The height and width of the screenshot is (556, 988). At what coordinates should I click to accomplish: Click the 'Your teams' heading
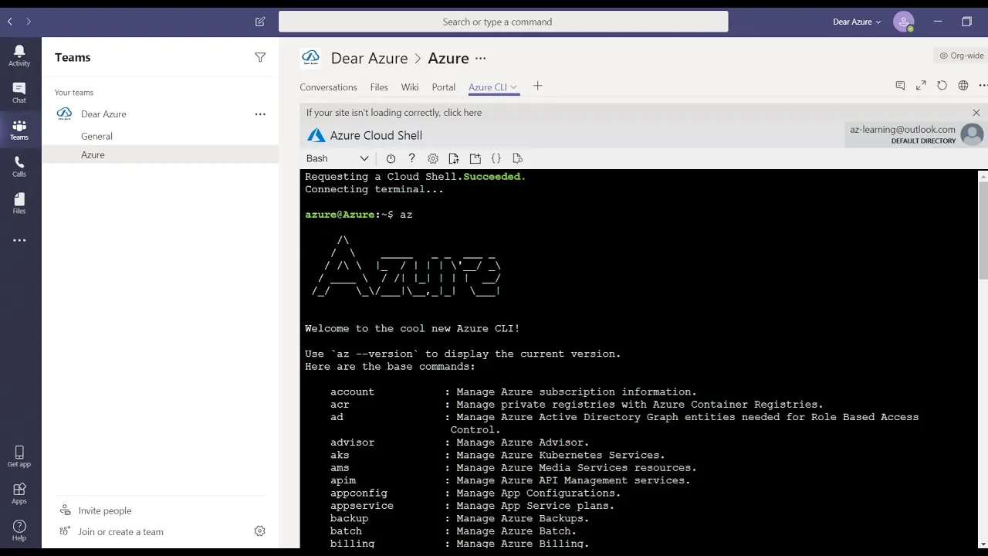pyautogui.click(x=74, y=93)
